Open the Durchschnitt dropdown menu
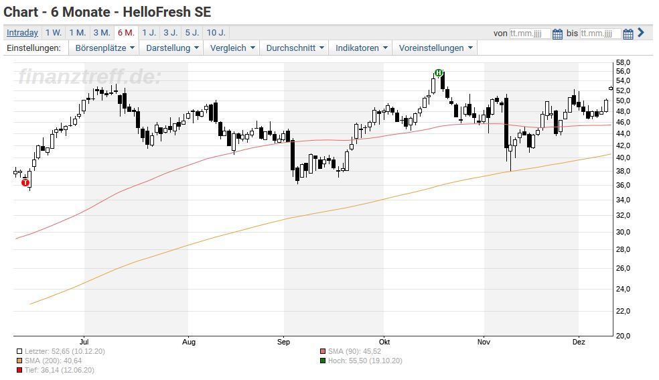 pyautogui.click(x=295, y=48)
